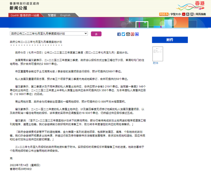Switch to 繁體版 Traditional Chinese version
This screenshot has height=173, width=211.
[52, 15]
